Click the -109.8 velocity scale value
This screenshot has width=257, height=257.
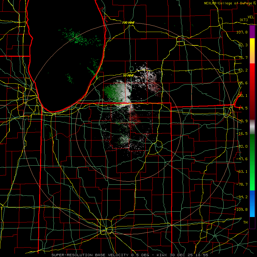(x=241, y=210)
